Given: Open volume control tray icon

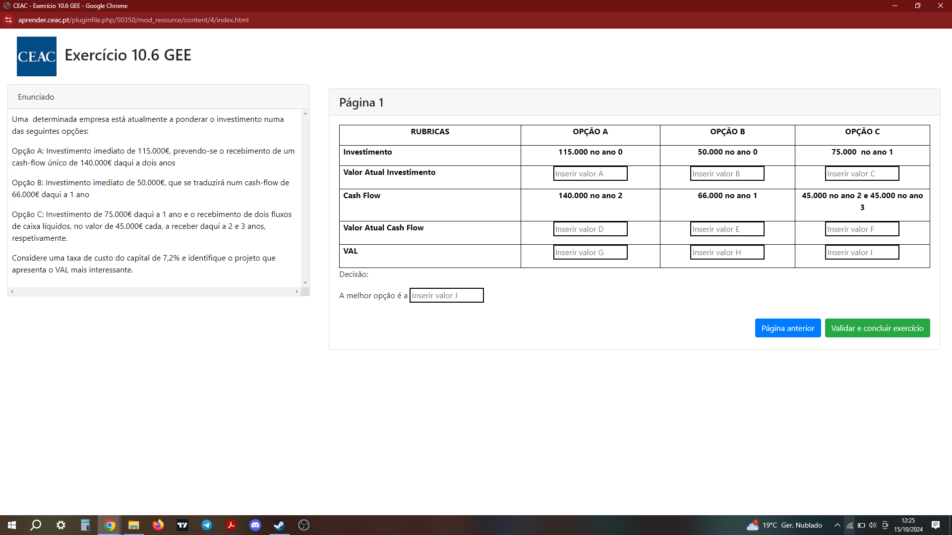Looking at the screenshot, I should tap(873, 525).
